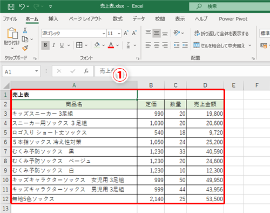Click the Save icon in title bar
The height and width of the screenshot is (213, 270).
tap(11, 7)
